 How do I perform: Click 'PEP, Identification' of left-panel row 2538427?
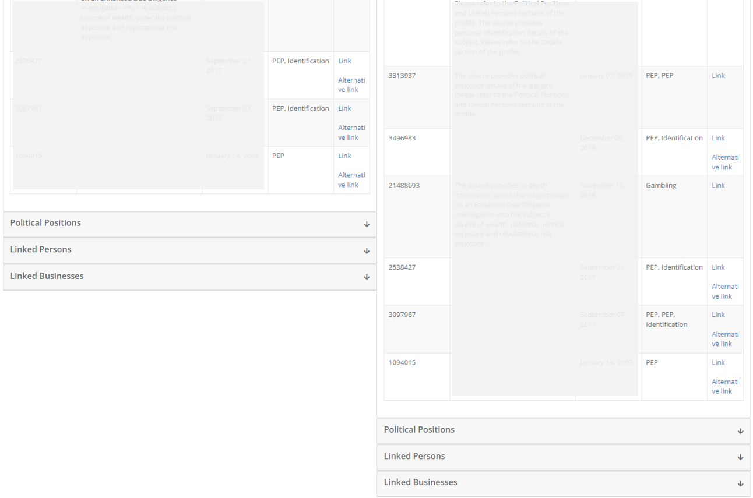301,75
